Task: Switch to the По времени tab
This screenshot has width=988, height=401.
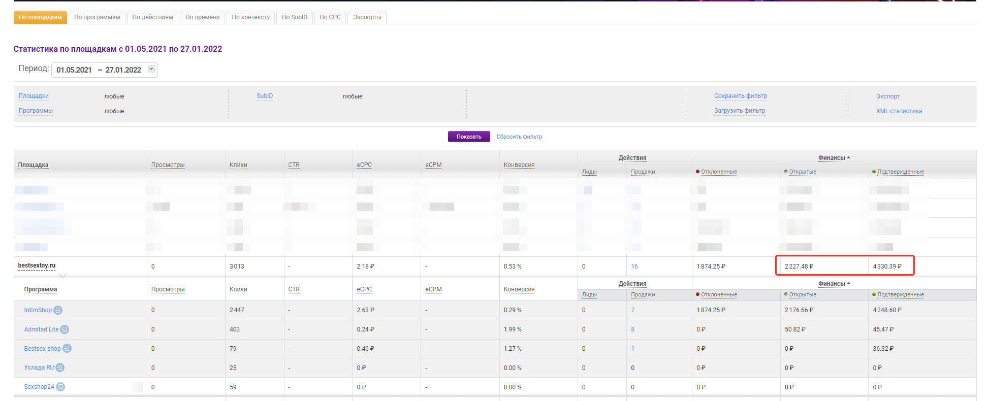Action: tap(202, 17)
